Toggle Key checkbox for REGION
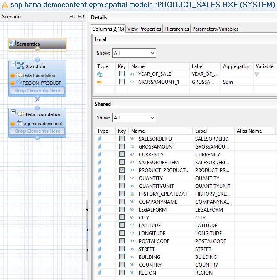This screenshot has height=280, width=277. (122, 272)
